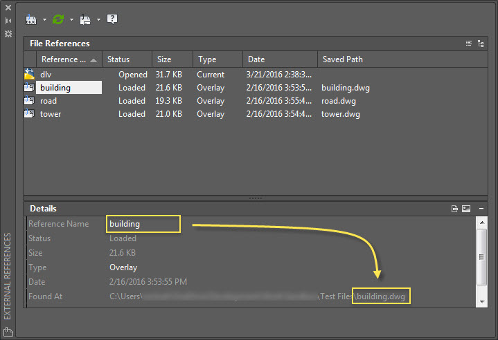The image size is (498, 340).
Task: Collapse the Details panel with minus button
Action: pyautogui.click(x=481, y=209)
